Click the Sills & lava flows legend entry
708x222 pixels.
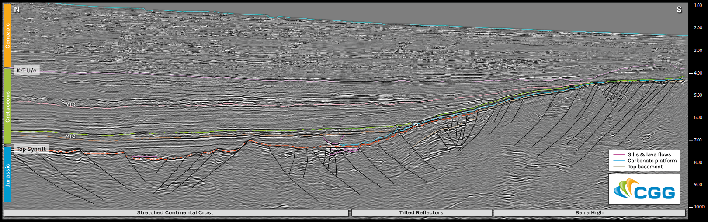click(649, 154)
